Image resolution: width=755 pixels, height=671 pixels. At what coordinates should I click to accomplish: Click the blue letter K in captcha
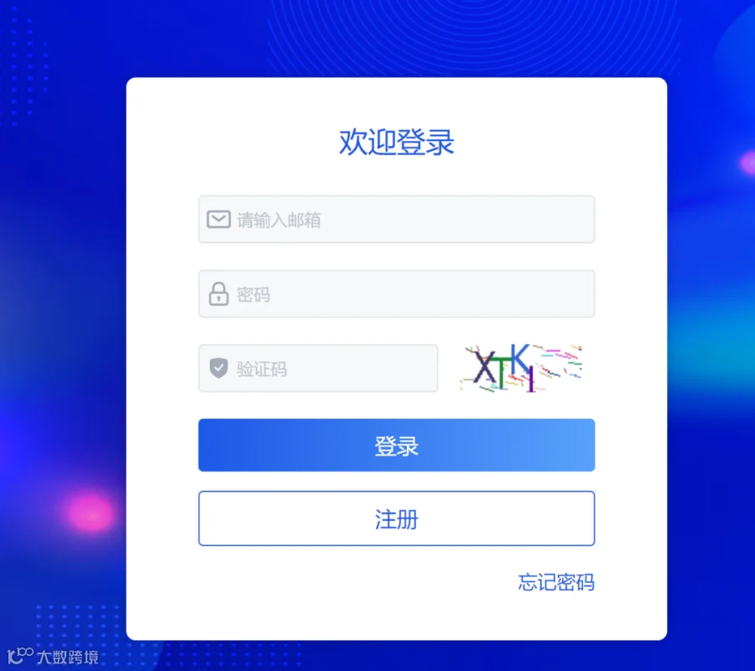(x=520, y=359)
